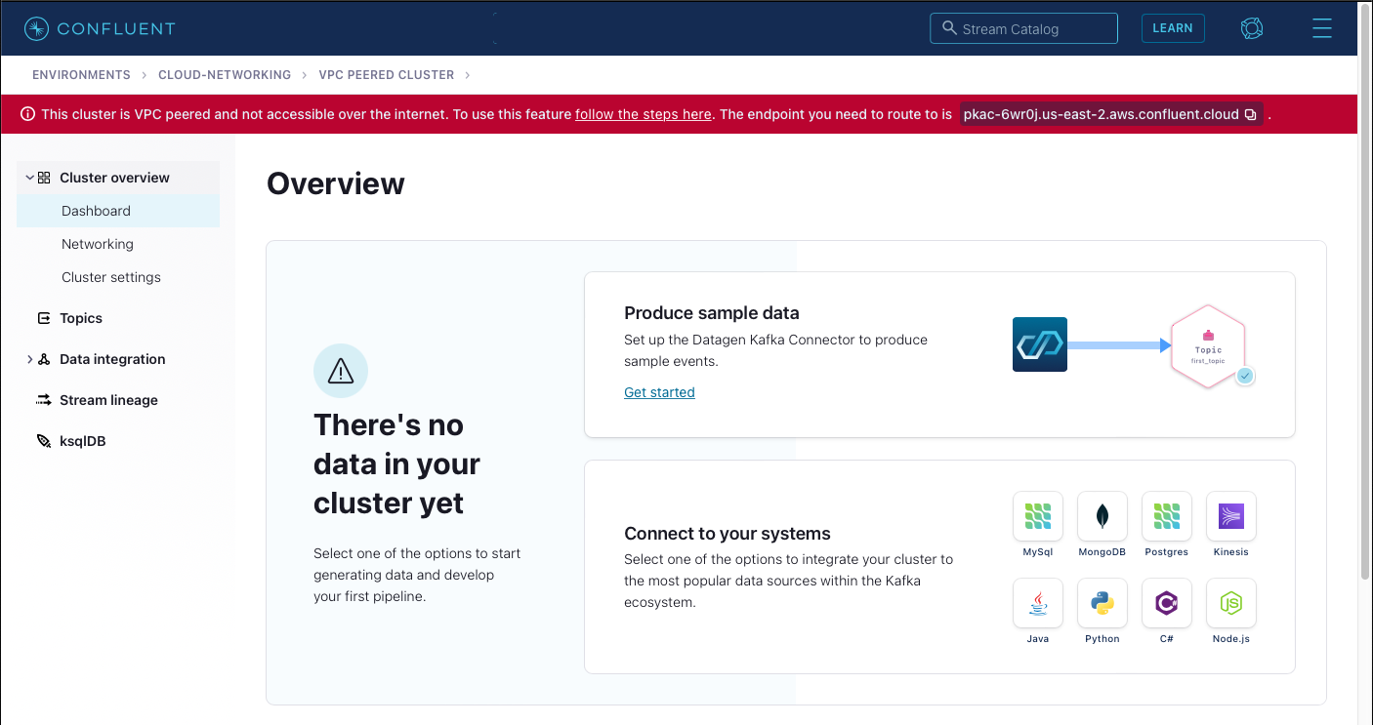Choose the Node.js client icon
The width and height of the screenshot is (1373, 725).
[1231, 603]
